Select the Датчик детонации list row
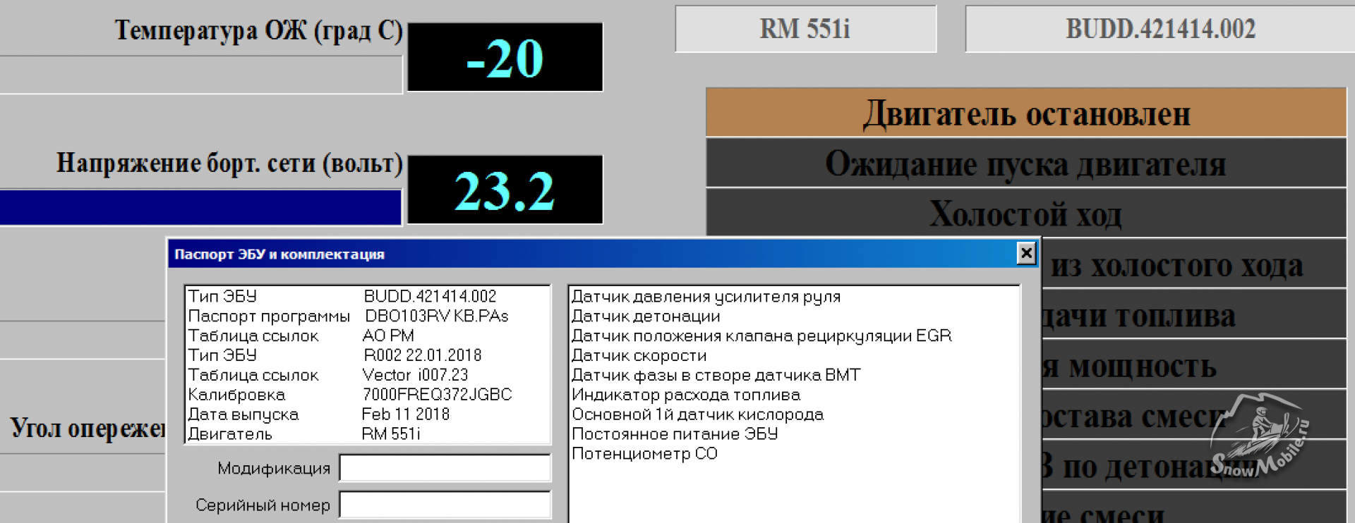Image resolution: width=1355 pixels, height=523 pixels. pyautogui.click(x=794, y=316)
